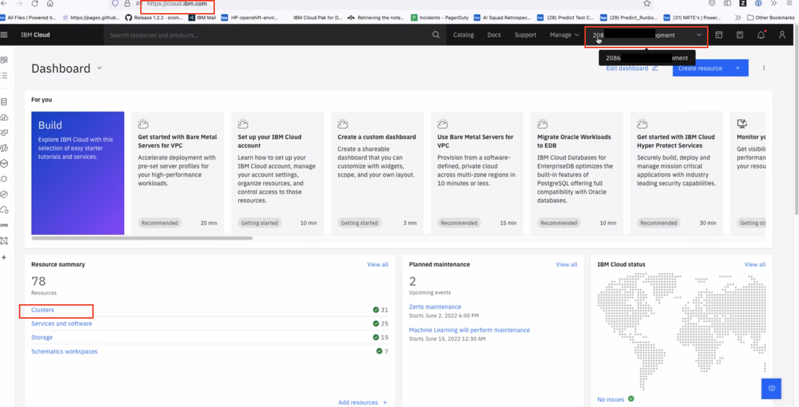Click the Create resource button

[x=710, y=68]
